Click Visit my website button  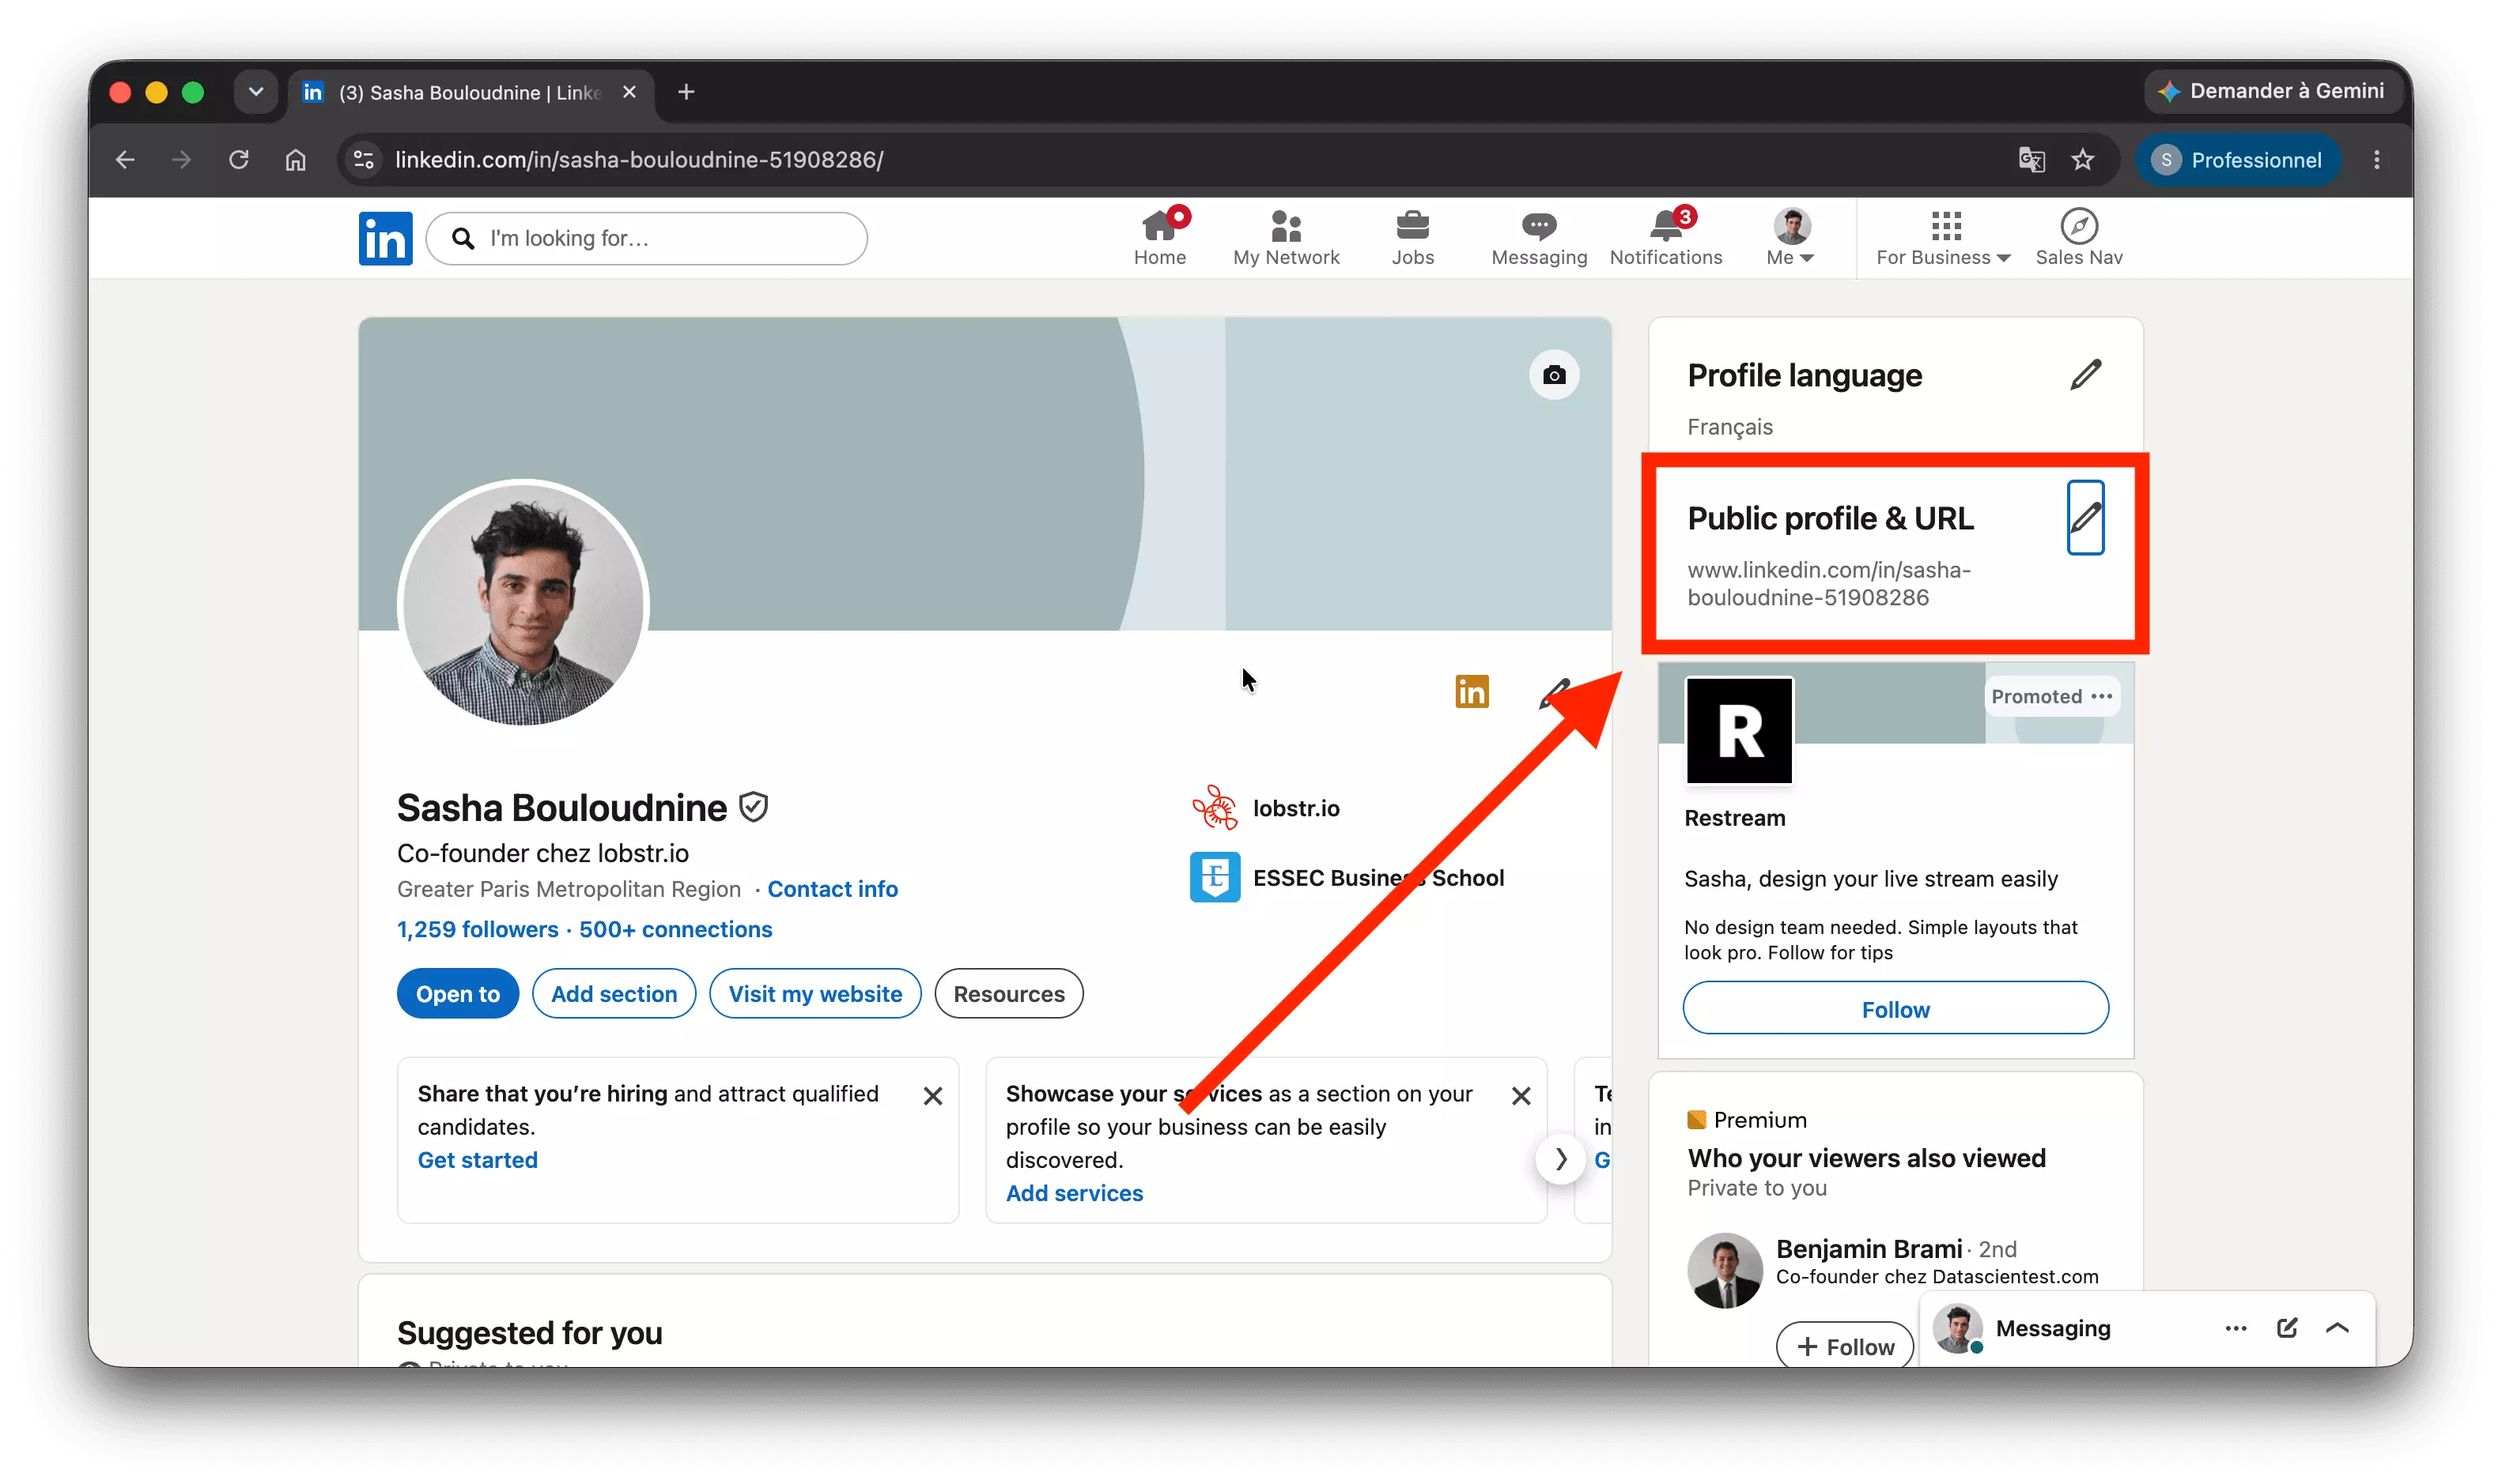815,993
